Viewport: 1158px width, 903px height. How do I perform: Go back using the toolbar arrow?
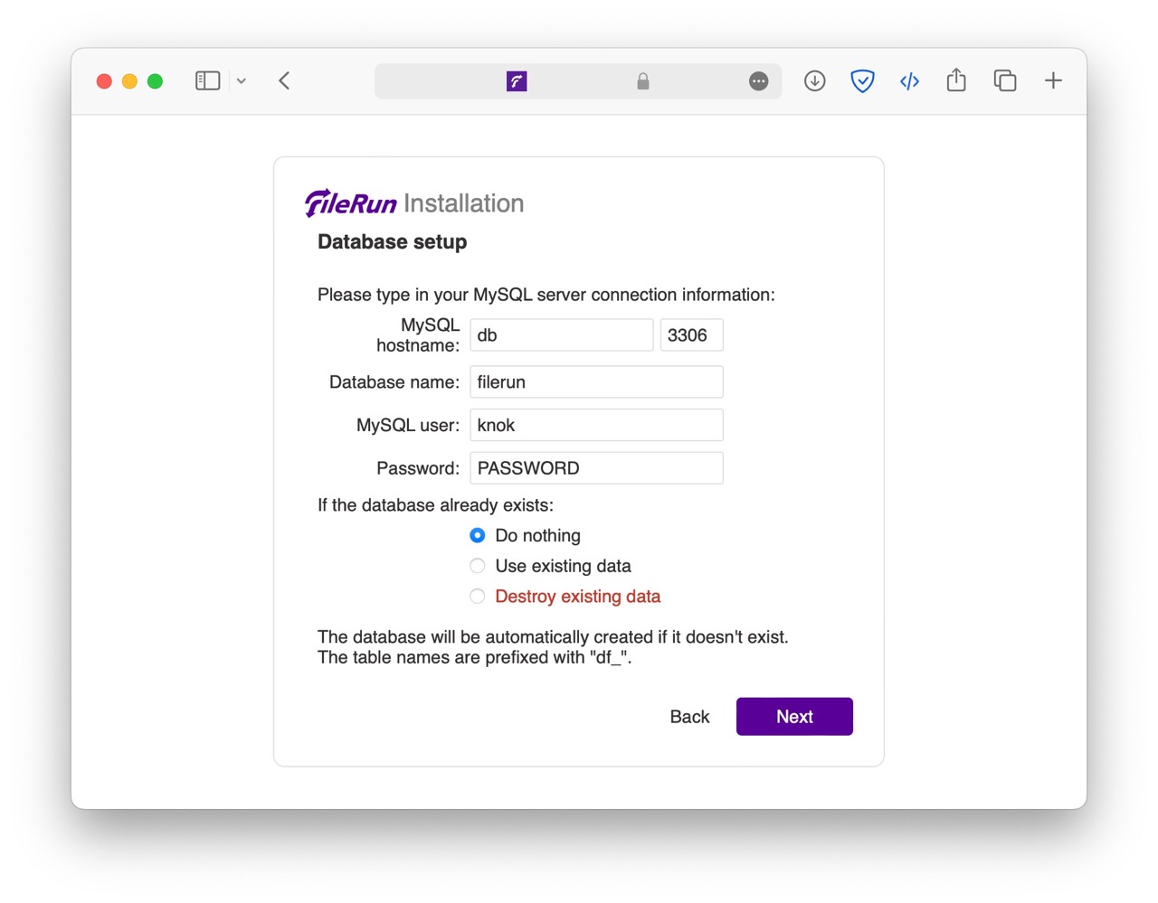tap(284, 81)
